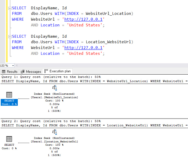Open the Execution plan tab
This screenshot has width=188, height=164.
[x=57, y=71]
